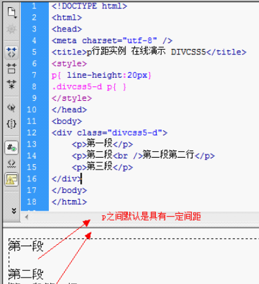Click the Show Code Navigator wheel icon
Screen dimensions: 259x284
tap(12, 29)
